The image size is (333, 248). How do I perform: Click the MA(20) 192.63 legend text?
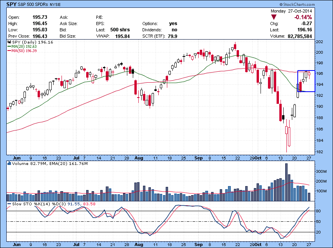point(24,47)
